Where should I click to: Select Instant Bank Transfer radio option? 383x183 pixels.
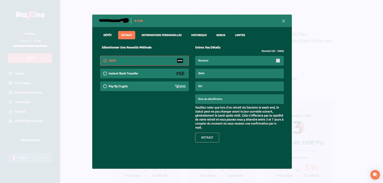click(x=105, y=73)
